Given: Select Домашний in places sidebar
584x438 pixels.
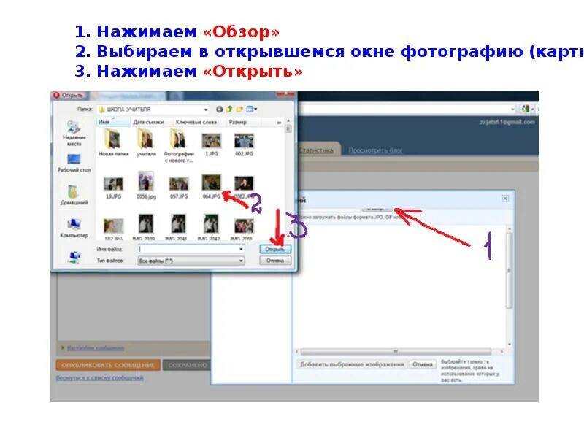Looking at the screenshot, I should [74, 195].
